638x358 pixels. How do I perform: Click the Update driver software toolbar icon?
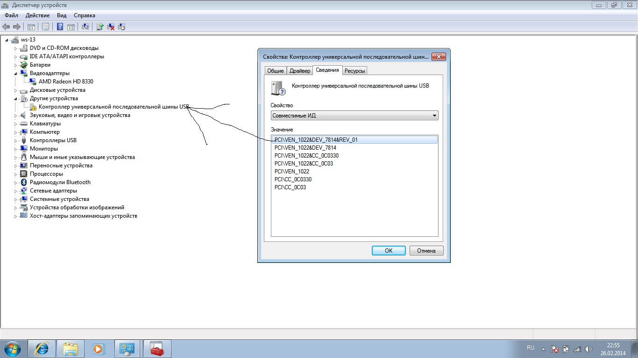point(100,27)
